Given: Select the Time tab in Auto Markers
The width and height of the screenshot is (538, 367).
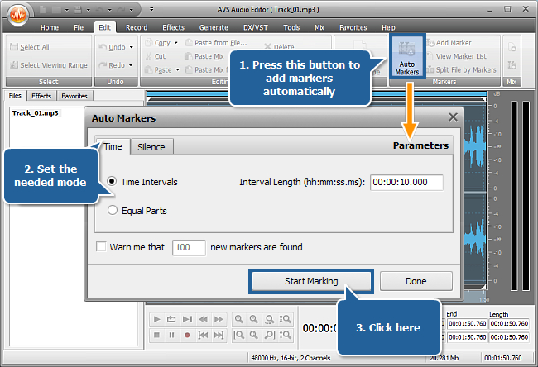Looking at the screenshot, I should 113,146.
